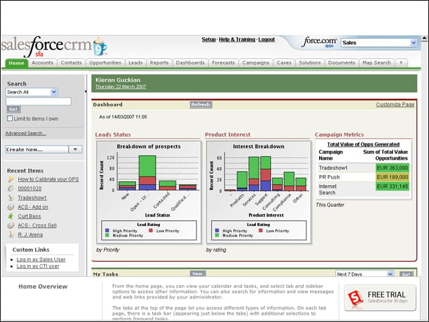Screen dimensions: 429x322
Task: Click the salesforce crm logo
Action: (x=54, y=46)
